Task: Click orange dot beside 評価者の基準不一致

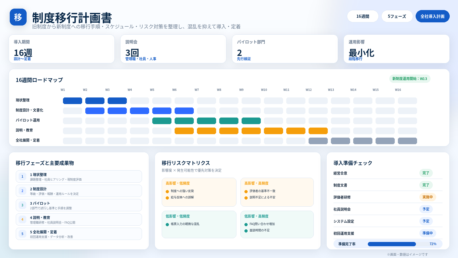Action: point(246,191)
